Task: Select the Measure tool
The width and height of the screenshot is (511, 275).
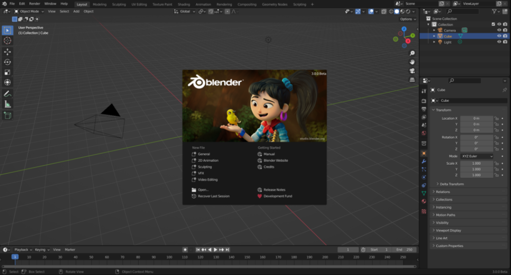Action: pos(8,104)
